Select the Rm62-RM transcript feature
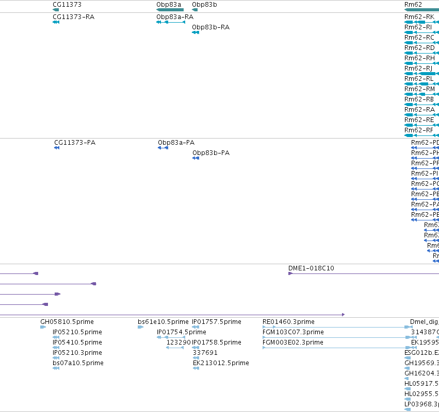The image size is (439, 412). pyautogui.click(x=421, y=94)
